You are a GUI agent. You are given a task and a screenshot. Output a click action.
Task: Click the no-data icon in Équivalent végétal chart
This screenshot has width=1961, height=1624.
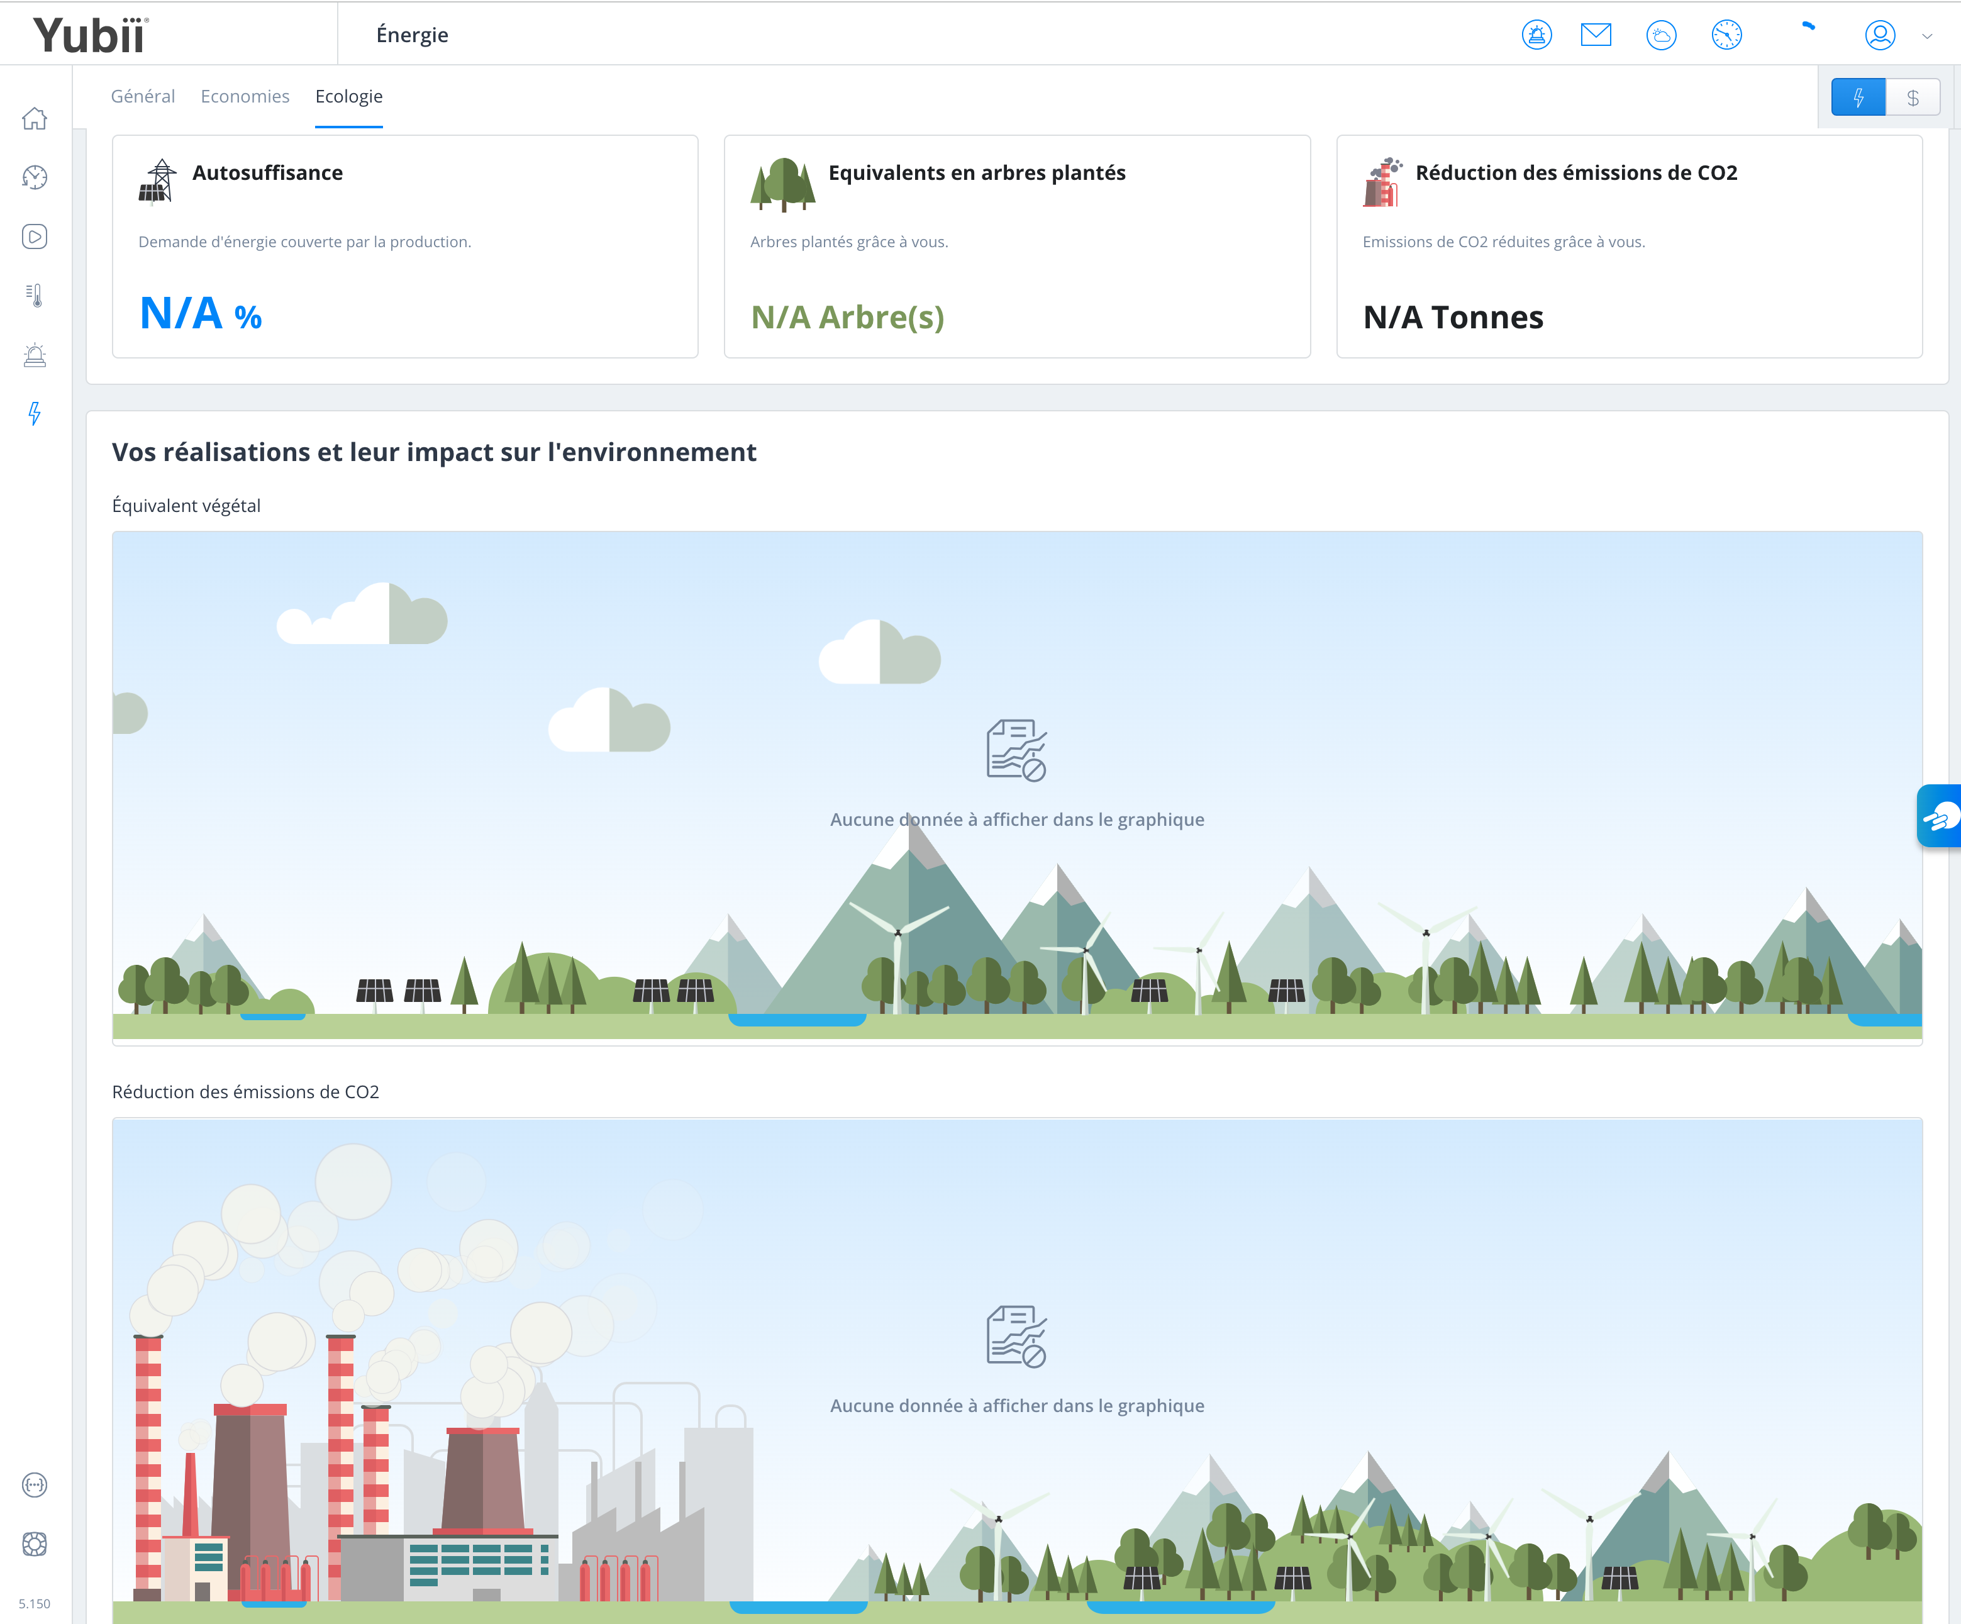[x=1017, y=750]
